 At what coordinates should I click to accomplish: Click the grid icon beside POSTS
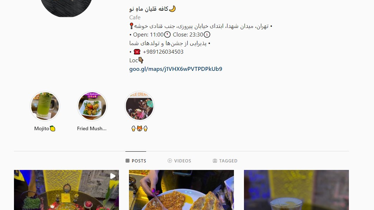click(x=128, y=161)
